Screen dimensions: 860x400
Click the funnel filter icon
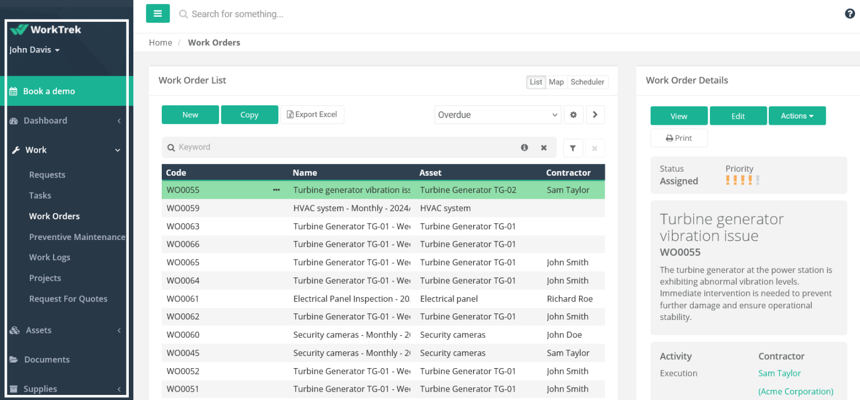pos(573,148)
